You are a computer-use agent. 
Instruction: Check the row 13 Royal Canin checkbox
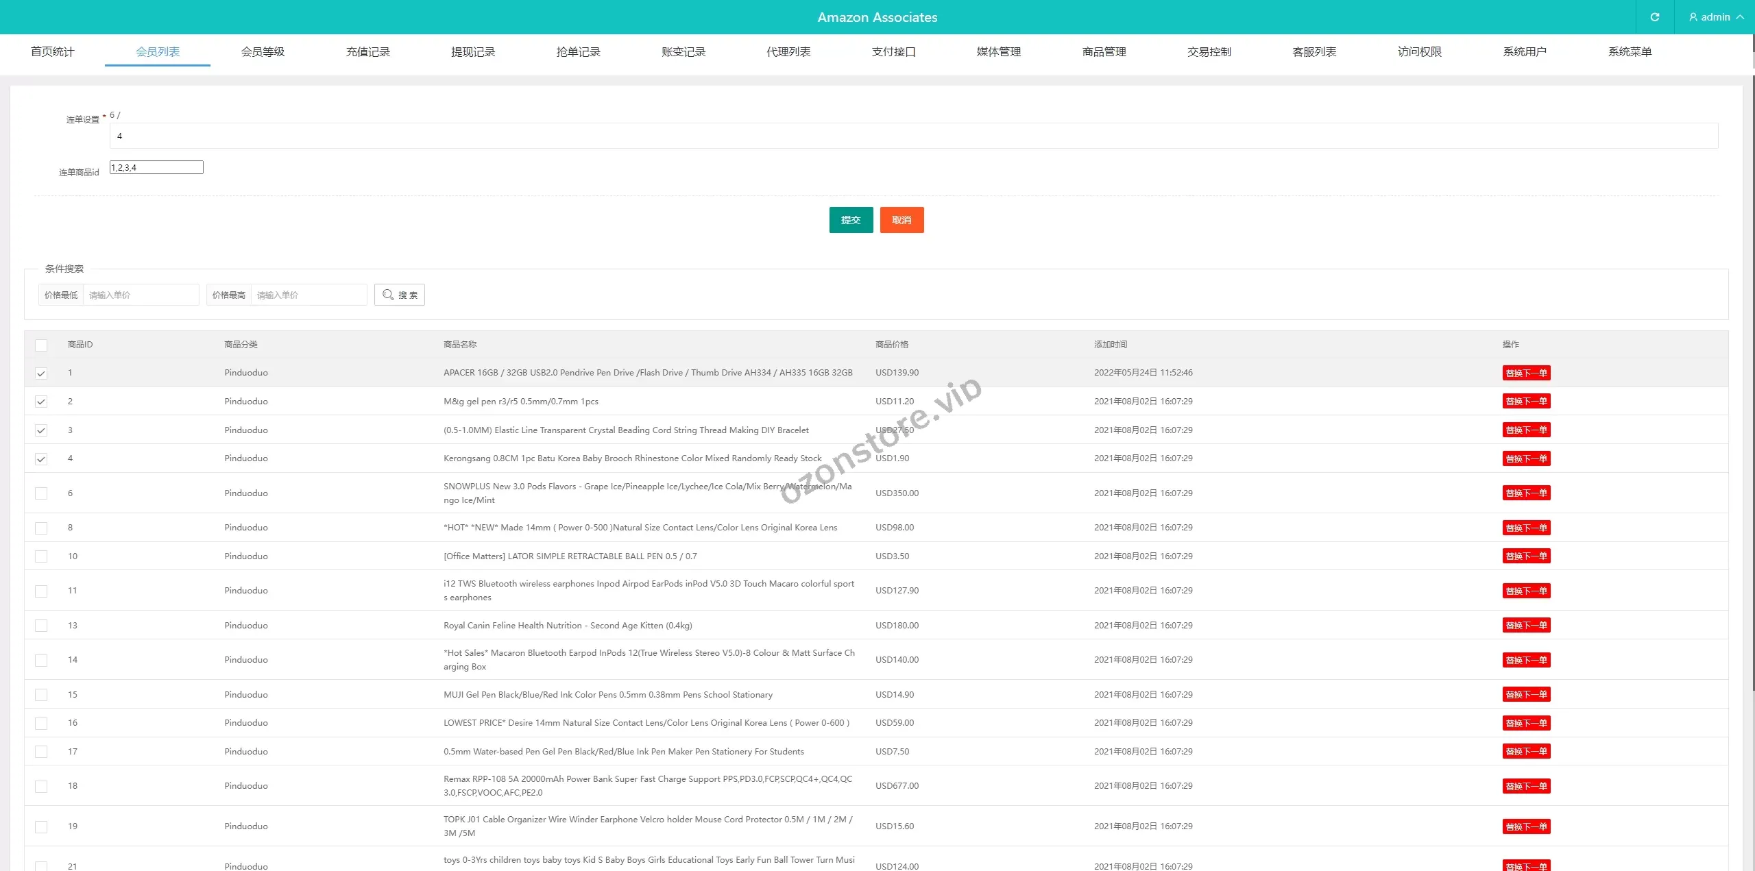(x=41, y=626)
